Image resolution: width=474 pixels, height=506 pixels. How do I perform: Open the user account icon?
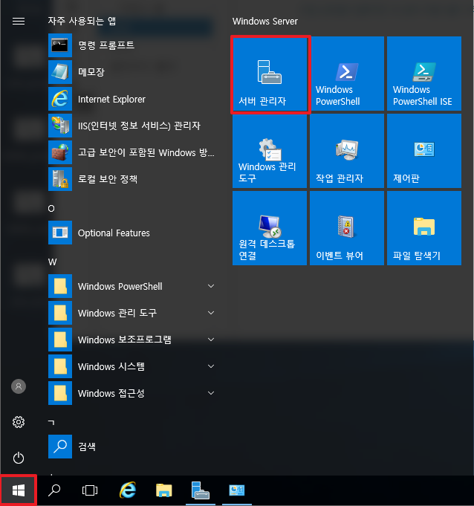tap(19, 386)
